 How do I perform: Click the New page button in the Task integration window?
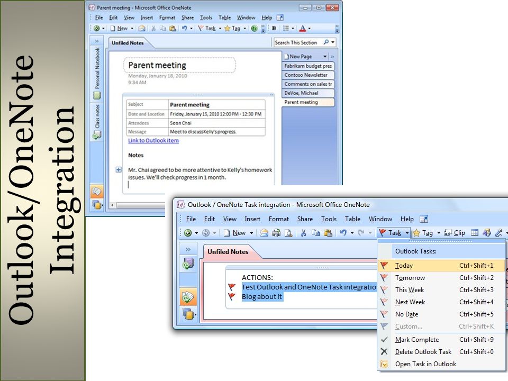tap(235, 233)
